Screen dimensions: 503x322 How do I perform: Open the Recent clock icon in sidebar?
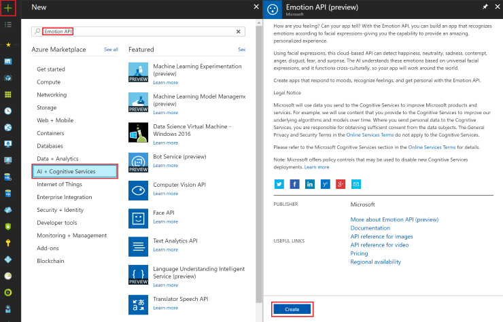[8, 111]
